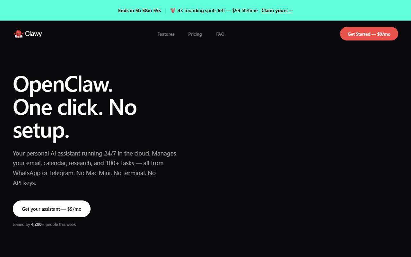The height and width of the screenshot is (257, 411).
Task: Open the Features navigation item
Action: pos(166,34)
